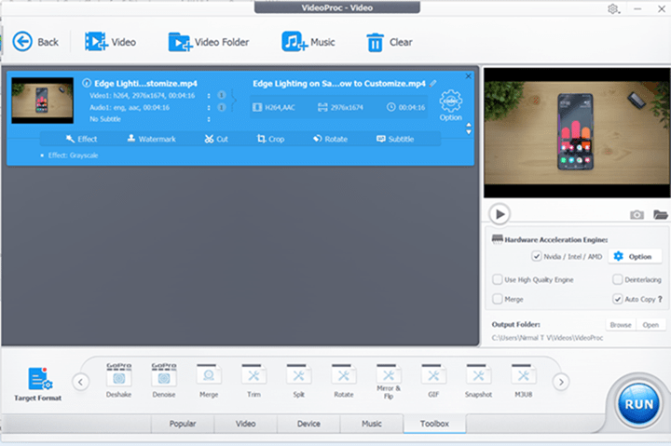This screenshot has width=671, height=446.
Task: Open Video1 track selector
Action: coord(209,95)
